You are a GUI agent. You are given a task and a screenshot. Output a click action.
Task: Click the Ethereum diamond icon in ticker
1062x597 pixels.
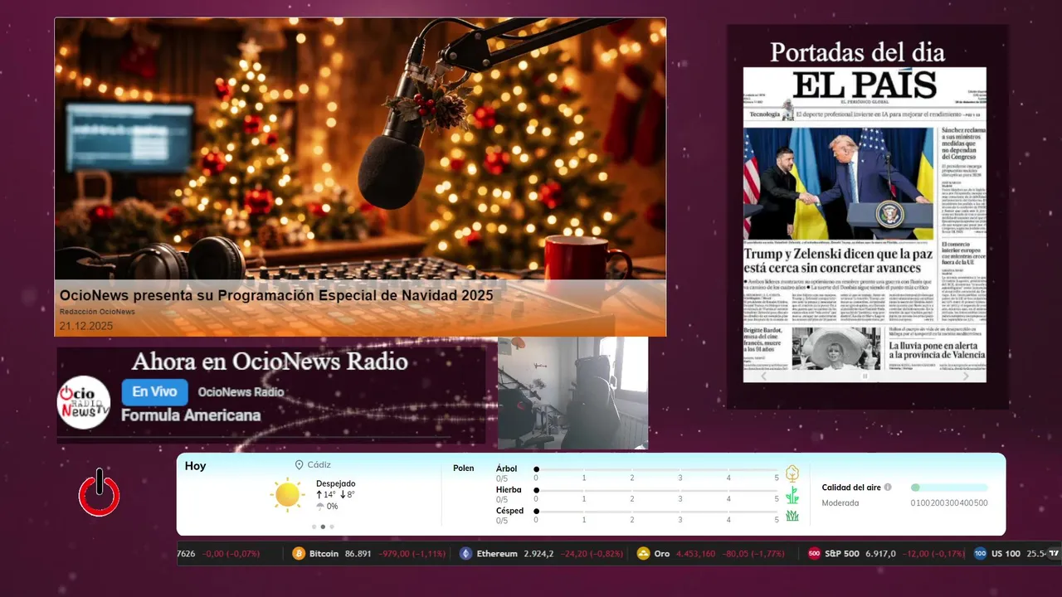point(465,554)
